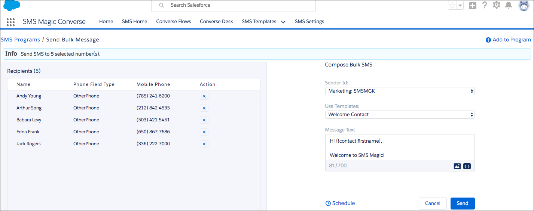Click phone number (336) 222-7000
Image resolution: width=534 pixels, height=211 pixels.
pyautogui.click(x=153, y=144)
